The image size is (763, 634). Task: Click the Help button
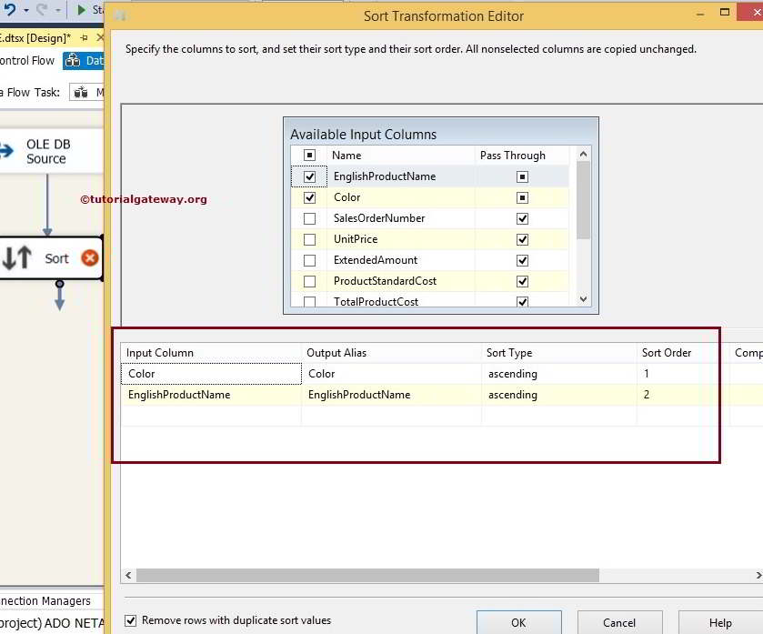click(x=719, y=623)
